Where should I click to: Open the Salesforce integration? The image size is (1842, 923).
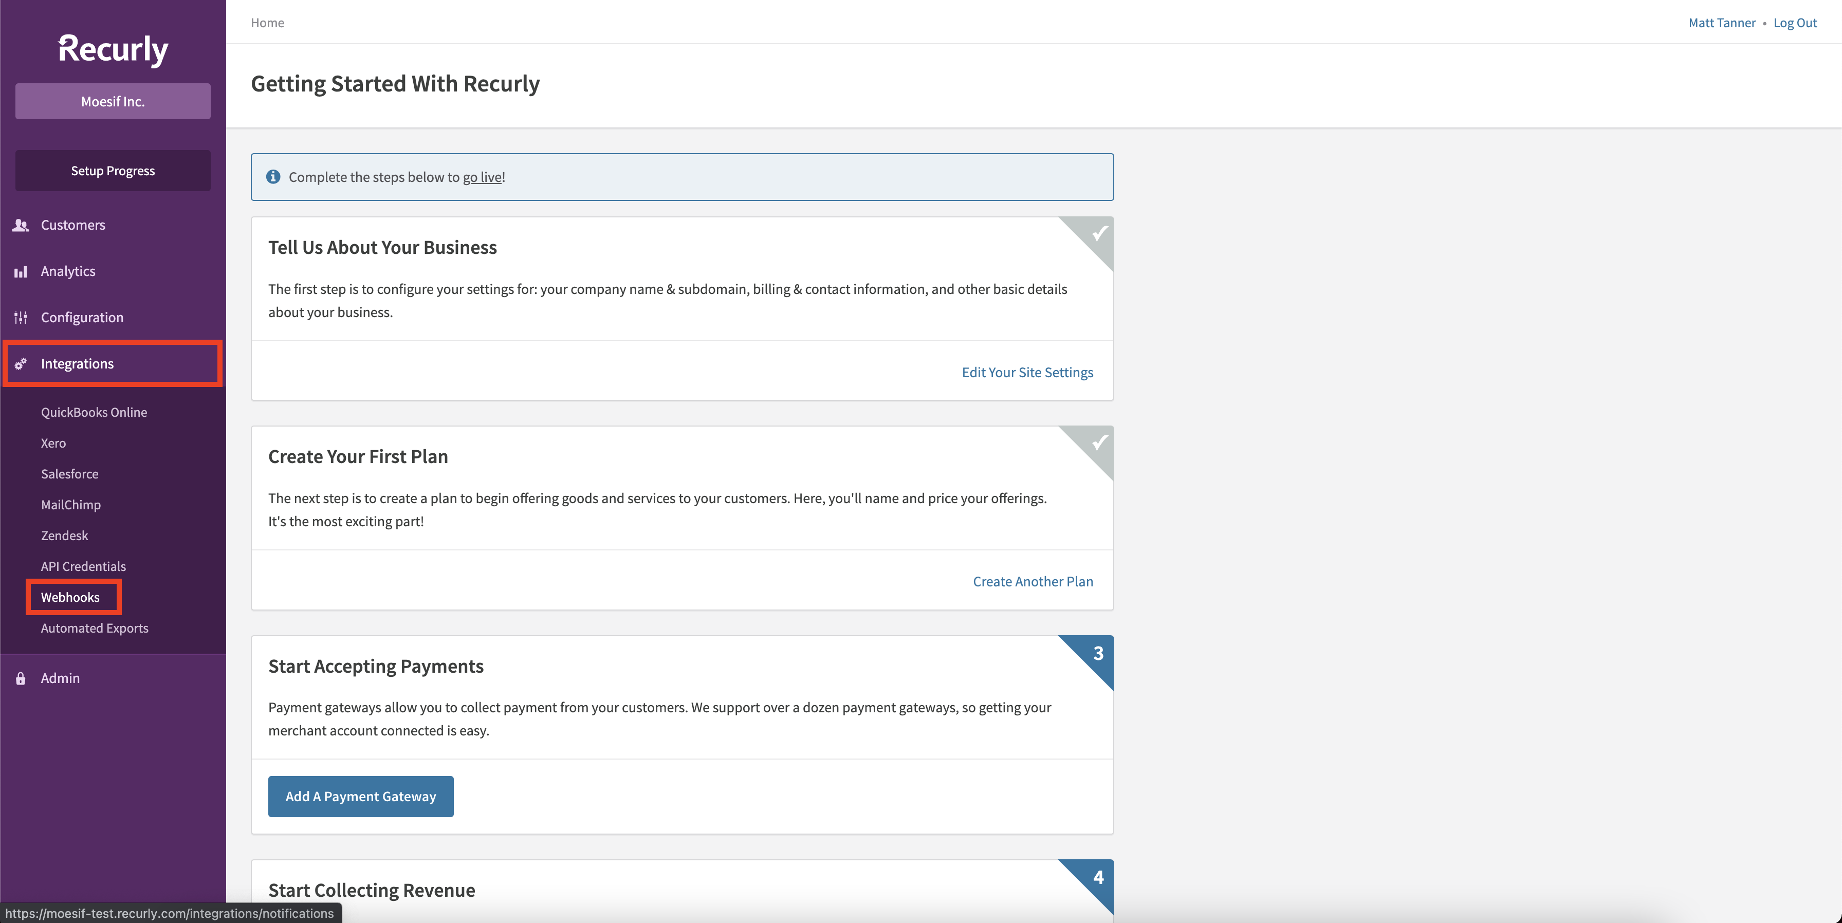pyautogui.click(x=69, y=473)
